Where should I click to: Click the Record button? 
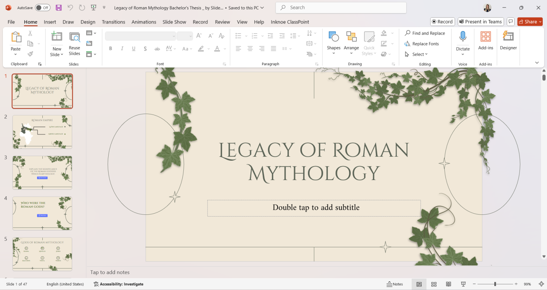(442, 22)
